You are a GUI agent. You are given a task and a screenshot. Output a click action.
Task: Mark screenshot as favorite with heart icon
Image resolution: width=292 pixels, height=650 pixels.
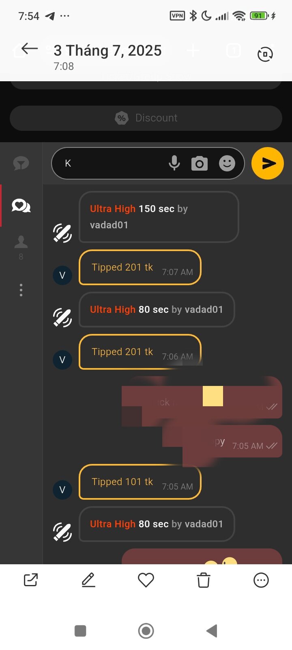pyautogui.click(x=146, y=580)
